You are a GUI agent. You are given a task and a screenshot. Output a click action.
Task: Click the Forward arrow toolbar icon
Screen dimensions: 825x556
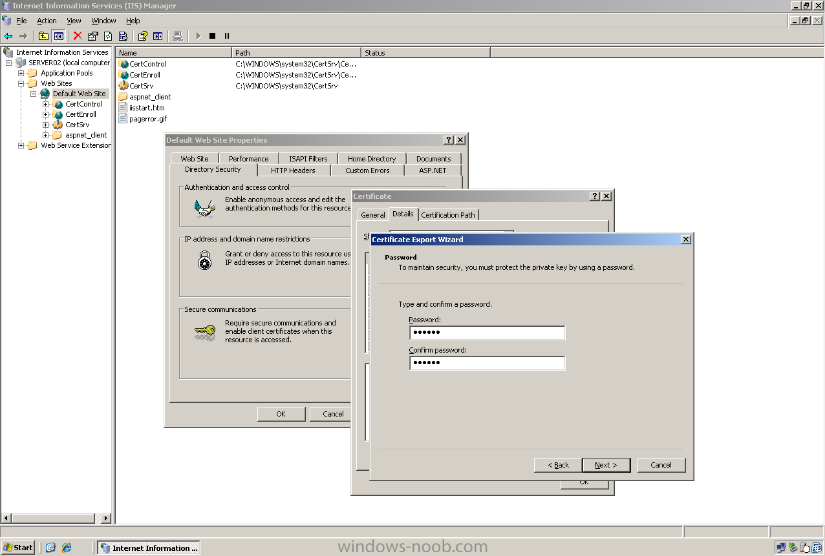click(23, 36)
